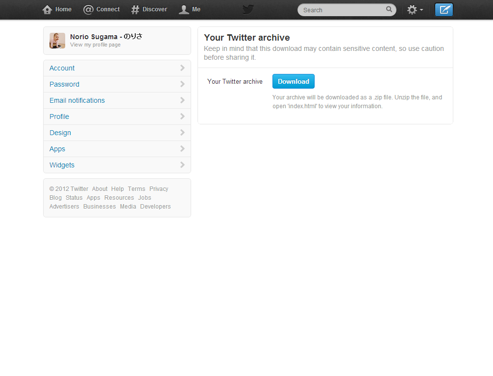Image resolution: width=493 pixels, height=376 pixels.
Task: Click the Your Twitter archive field label
Action: point(235,81)
